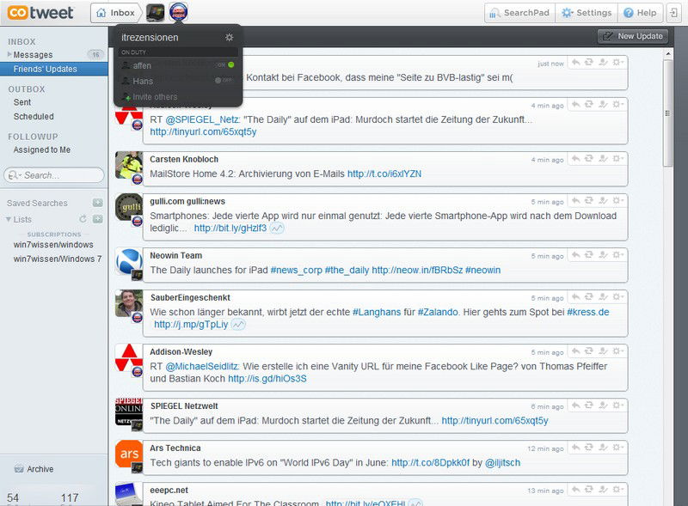The image size is (688, 506).
Task: Collapse the Lists section
Action: 9,219
